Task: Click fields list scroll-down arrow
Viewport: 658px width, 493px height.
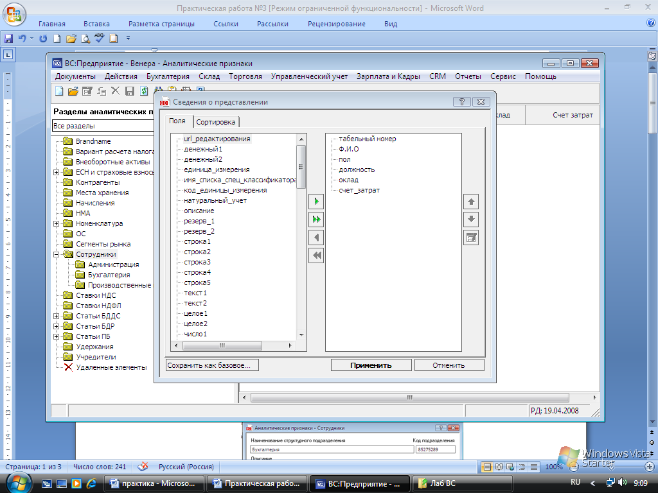Action: pyautogui.click(x=301, y=335)
